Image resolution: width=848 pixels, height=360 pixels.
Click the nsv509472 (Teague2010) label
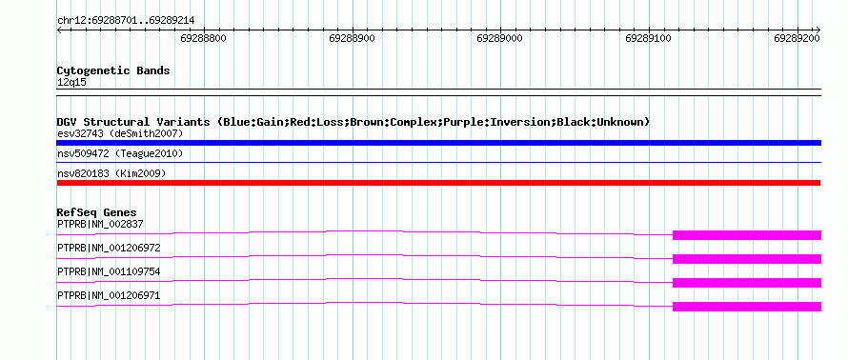(x=120, y=154)
